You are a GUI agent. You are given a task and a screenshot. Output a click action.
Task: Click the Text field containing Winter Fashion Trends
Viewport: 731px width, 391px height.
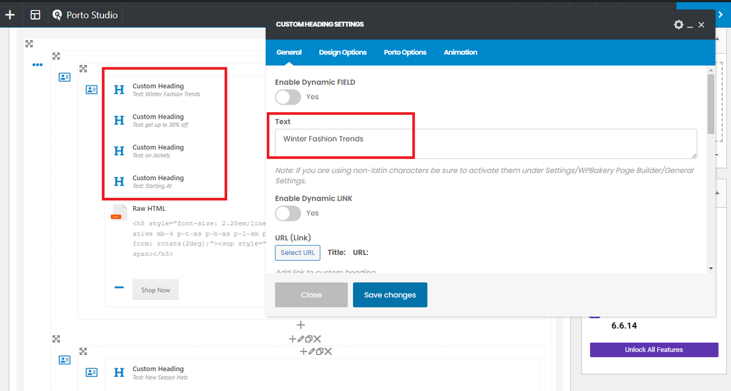click(486, 144)
